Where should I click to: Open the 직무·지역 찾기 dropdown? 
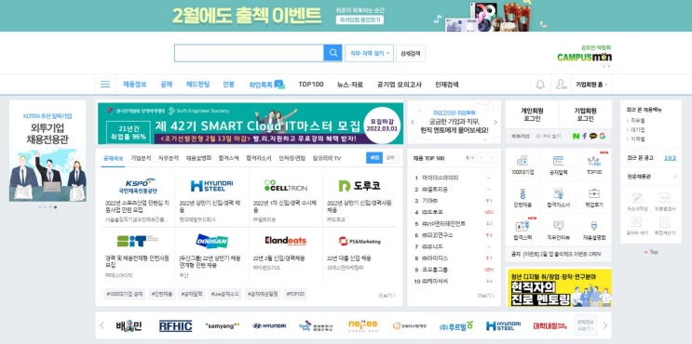tap(369, 53)
